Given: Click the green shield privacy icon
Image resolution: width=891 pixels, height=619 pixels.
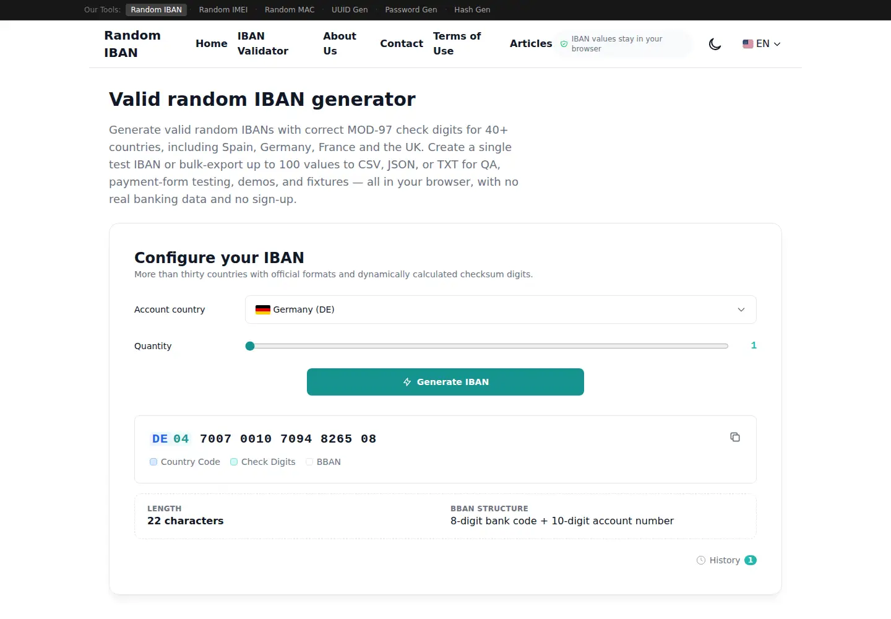Looking at the screenshot, I should click(564, 44).
